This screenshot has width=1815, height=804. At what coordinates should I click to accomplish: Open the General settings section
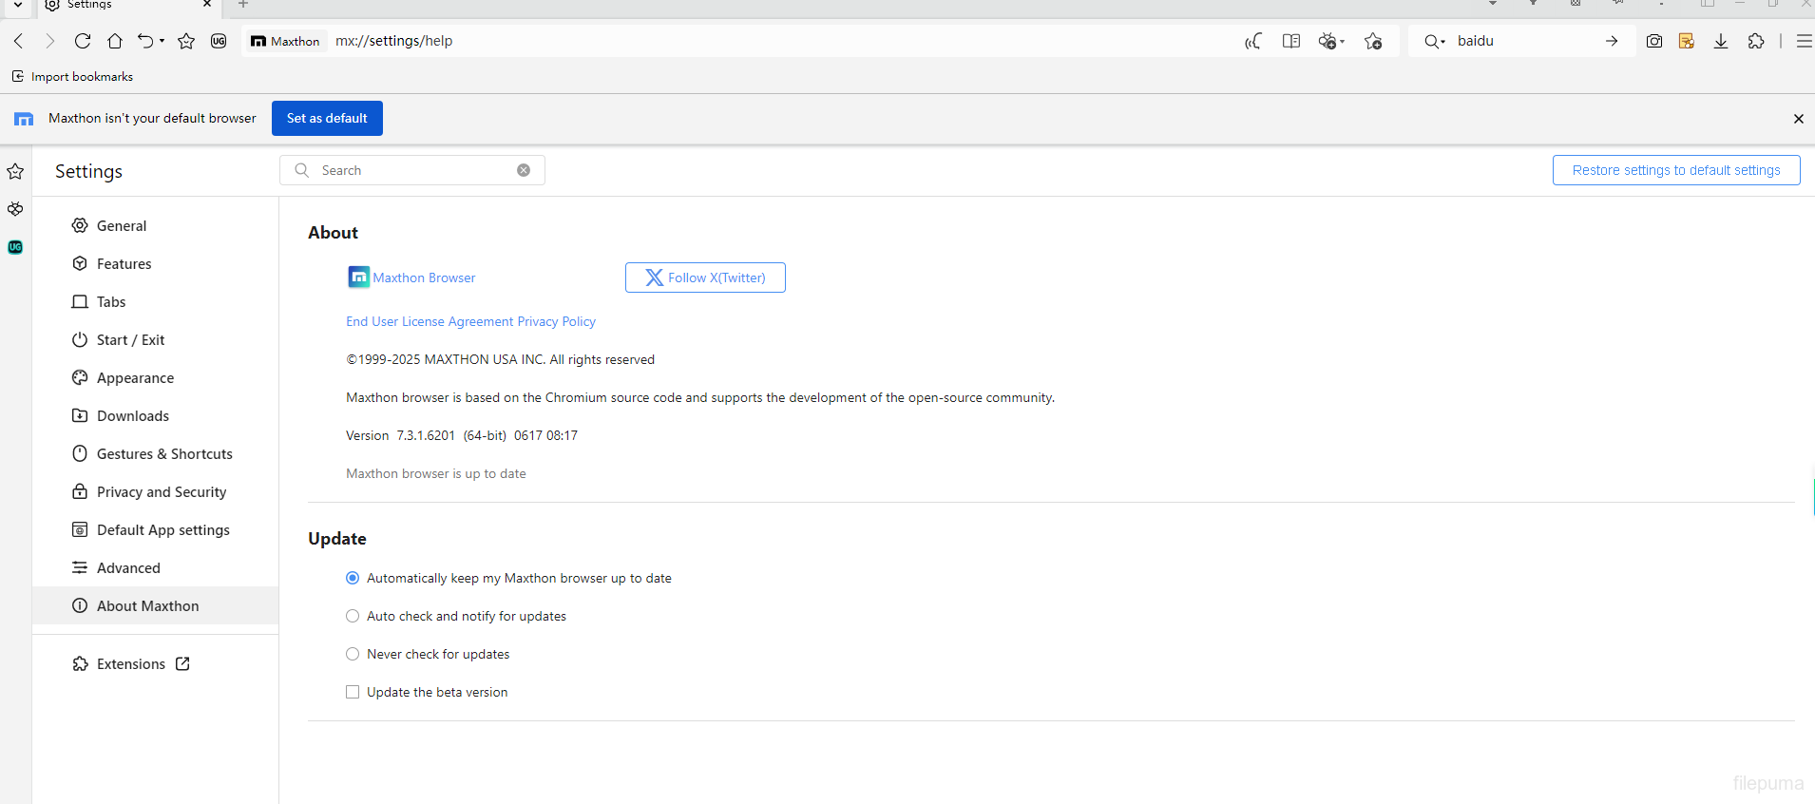point(156,225)
